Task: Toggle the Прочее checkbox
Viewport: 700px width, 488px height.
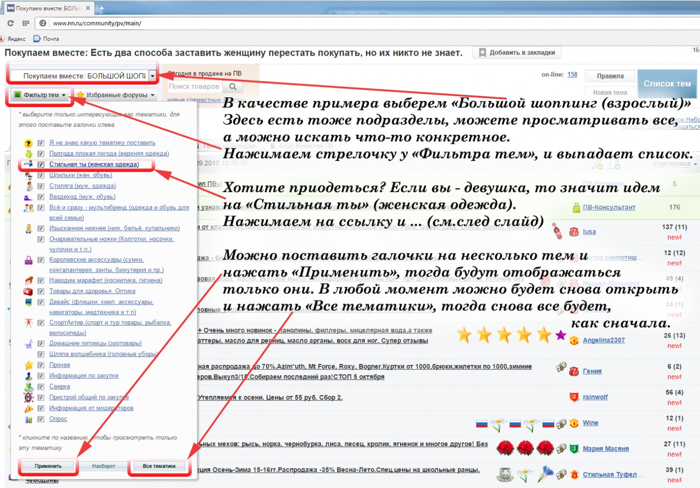Action: click(x=41, y=365)
